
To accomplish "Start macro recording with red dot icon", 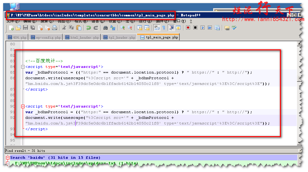I will coord(188,28).
